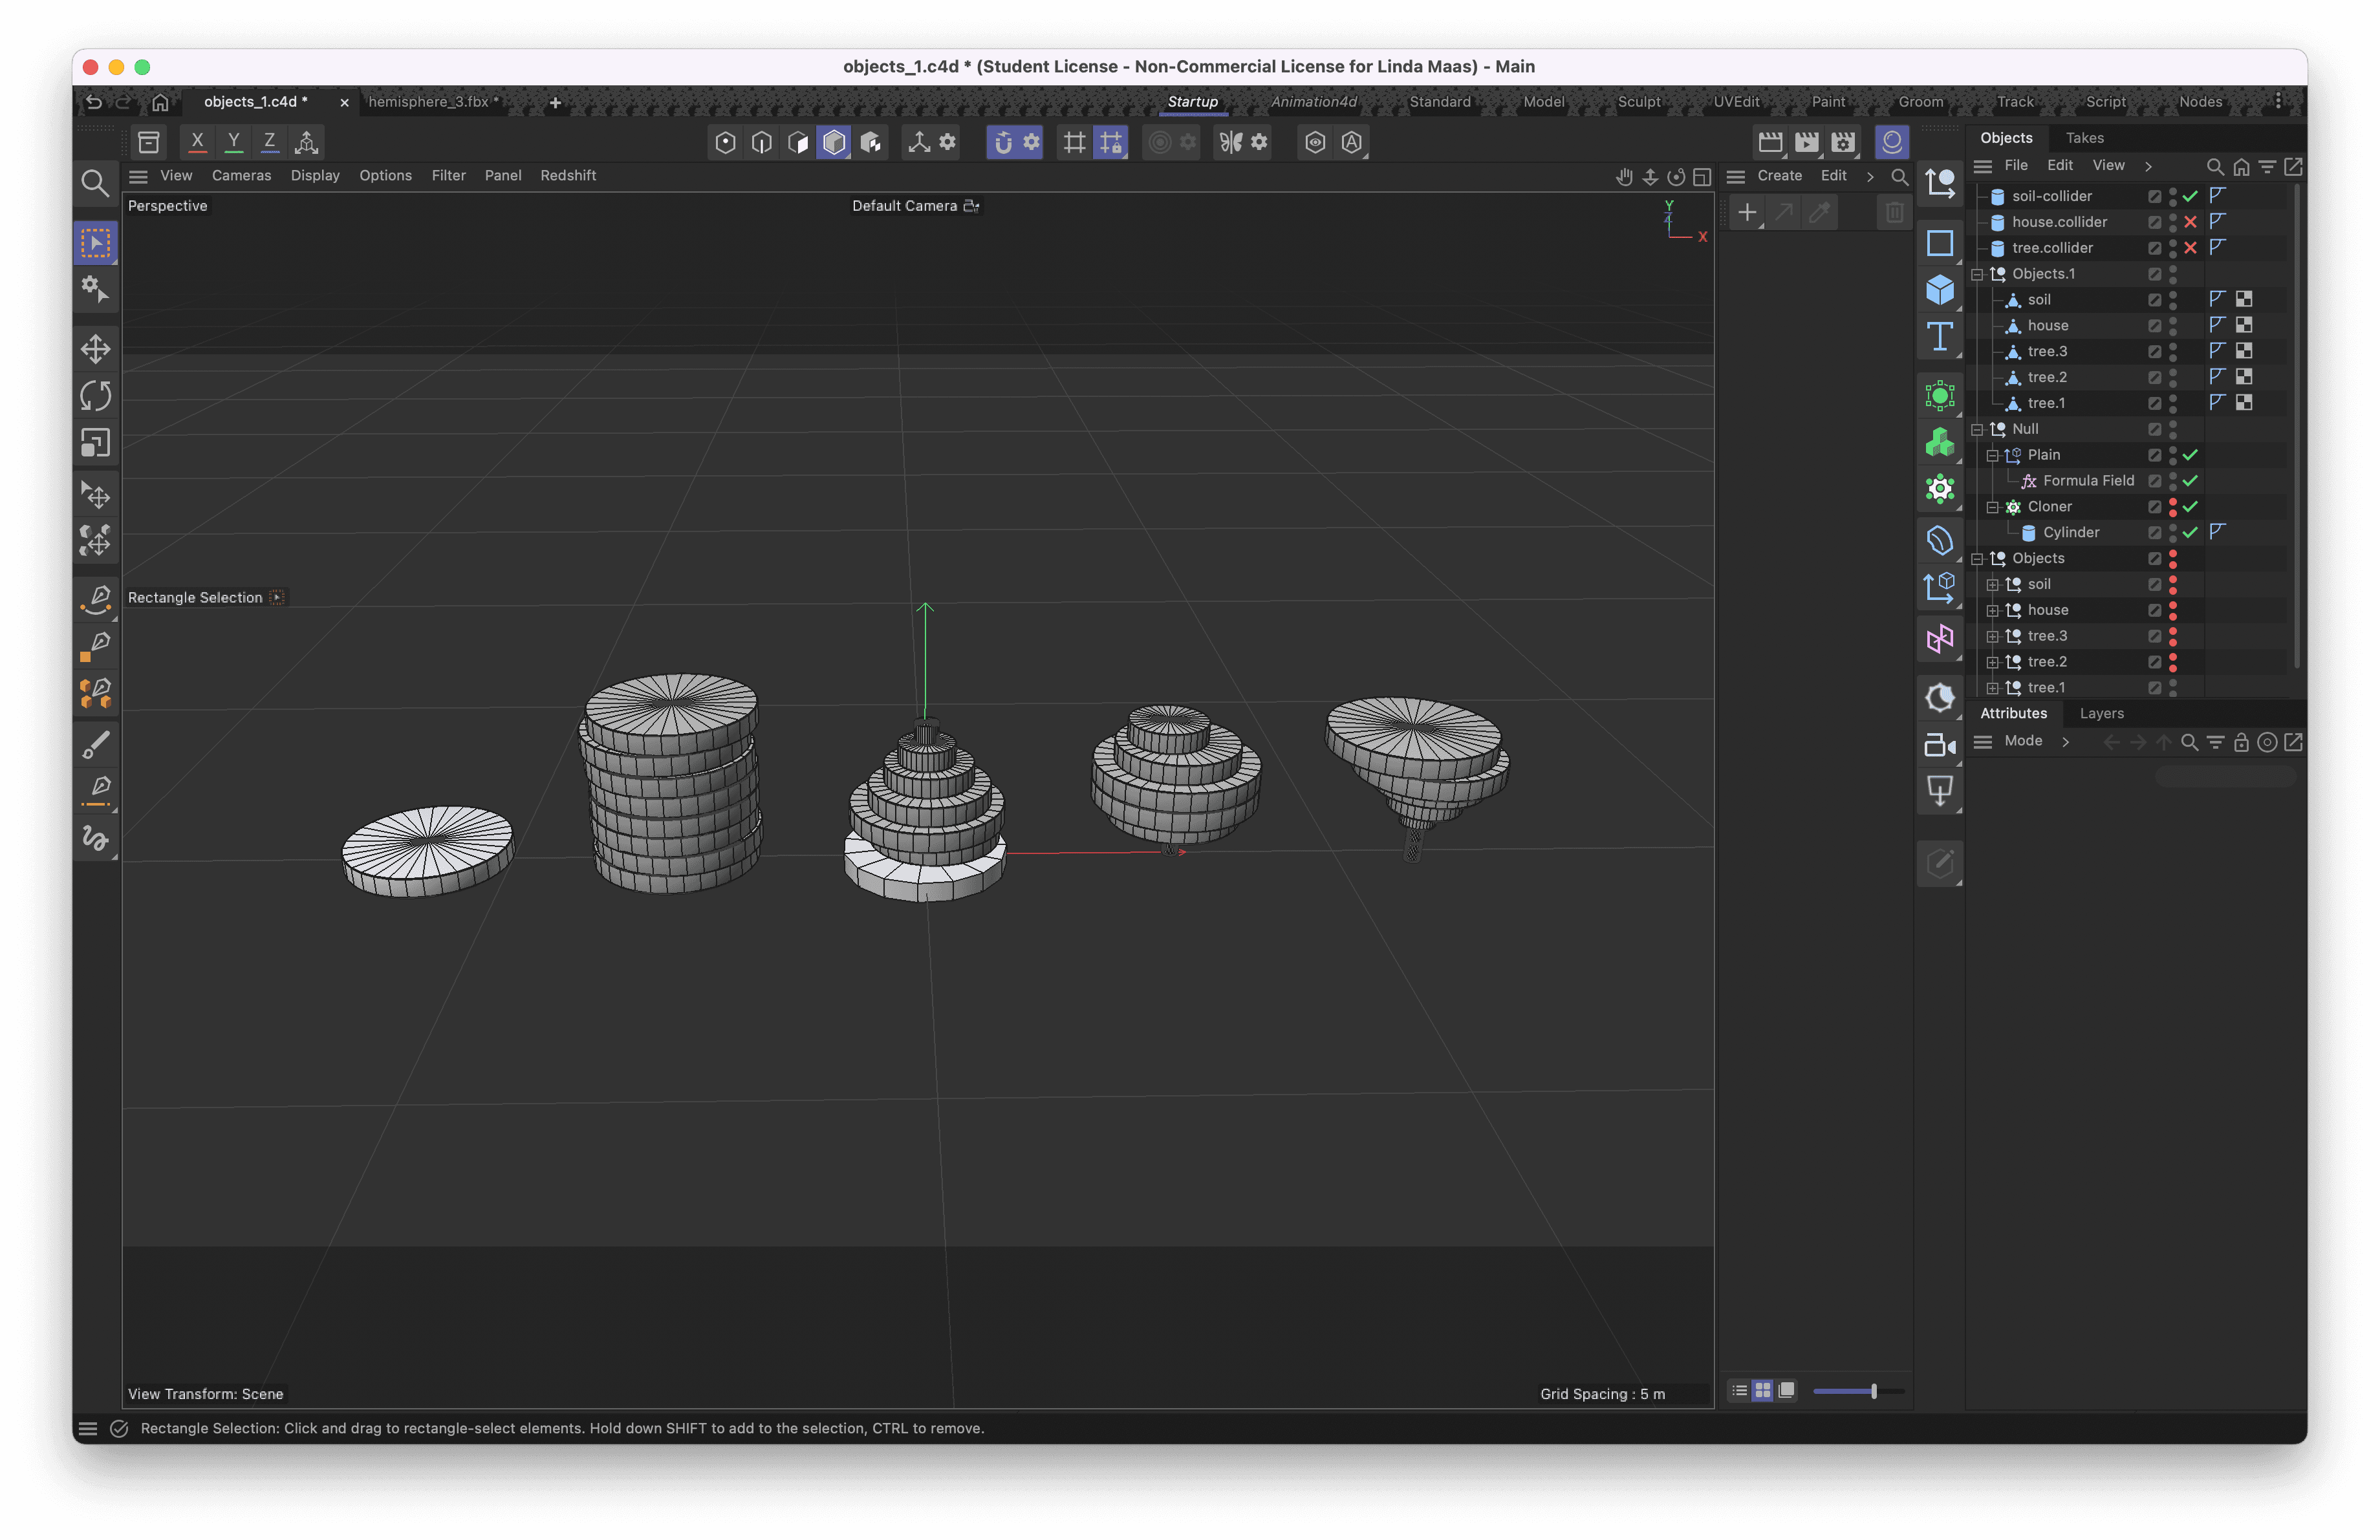The width and height of the screenshot is (2380, 1540).
Task: Select the Scale tool
Action: pyautogui.click(x=95, y=443)
